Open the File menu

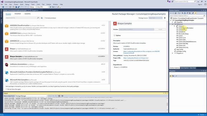[2, 4]
